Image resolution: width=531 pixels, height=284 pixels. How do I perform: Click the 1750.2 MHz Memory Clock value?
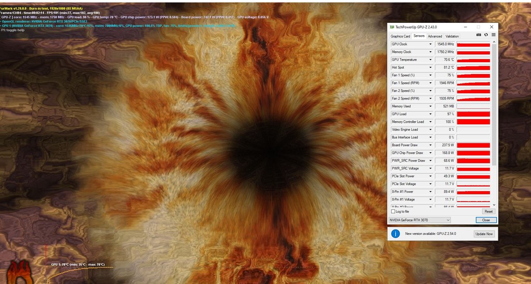445,52
